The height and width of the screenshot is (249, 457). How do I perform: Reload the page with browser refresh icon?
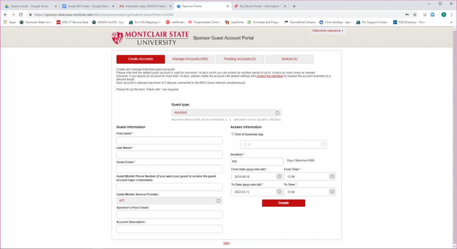[21, 14]
